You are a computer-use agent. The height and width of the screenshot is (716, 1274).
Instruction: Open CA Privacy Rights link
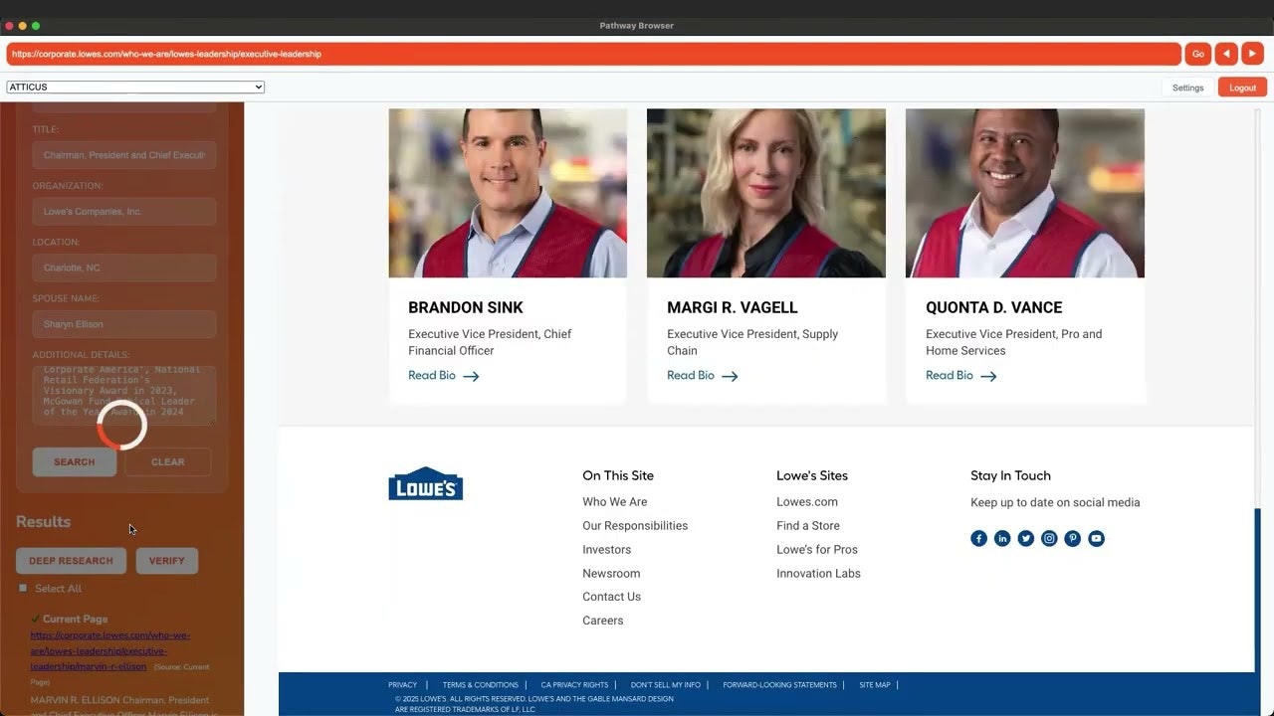pos(574,685)
